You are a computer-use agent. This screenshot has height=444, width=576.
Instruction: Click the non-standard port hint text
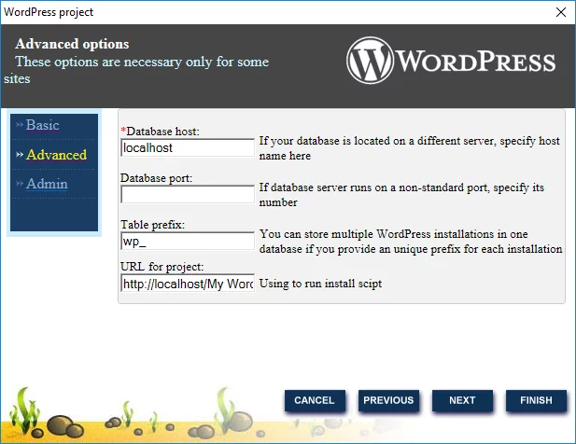tap(401, 195)
